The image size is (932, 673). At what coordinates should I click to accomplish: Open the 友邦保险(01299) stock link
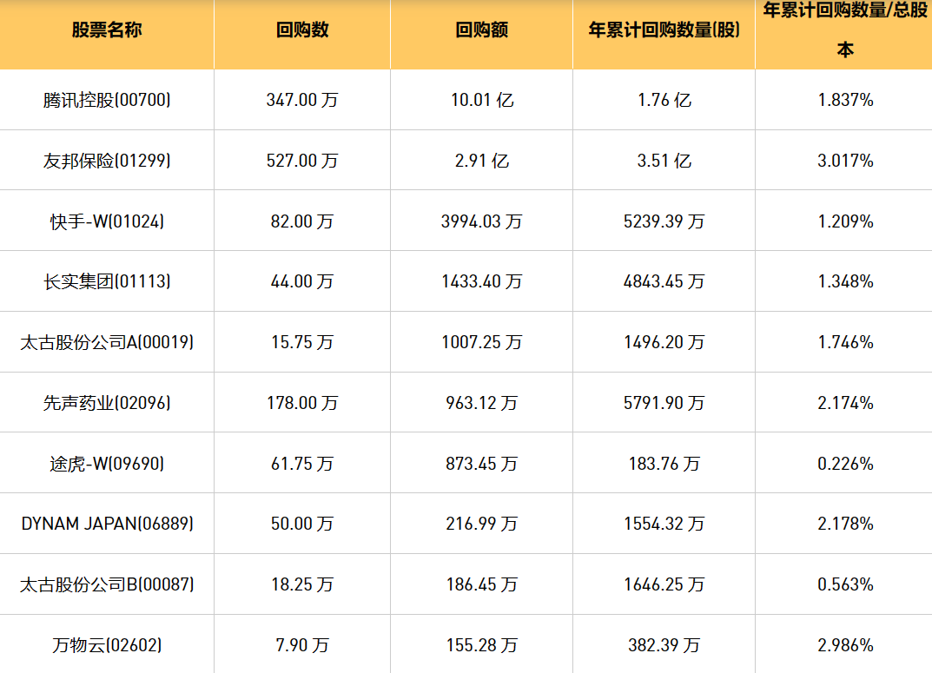107,161
